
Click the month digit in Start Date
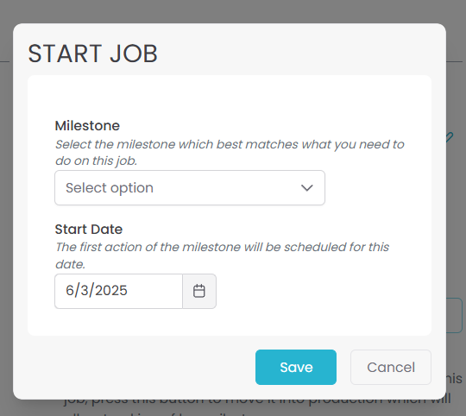tap(70, 290)
